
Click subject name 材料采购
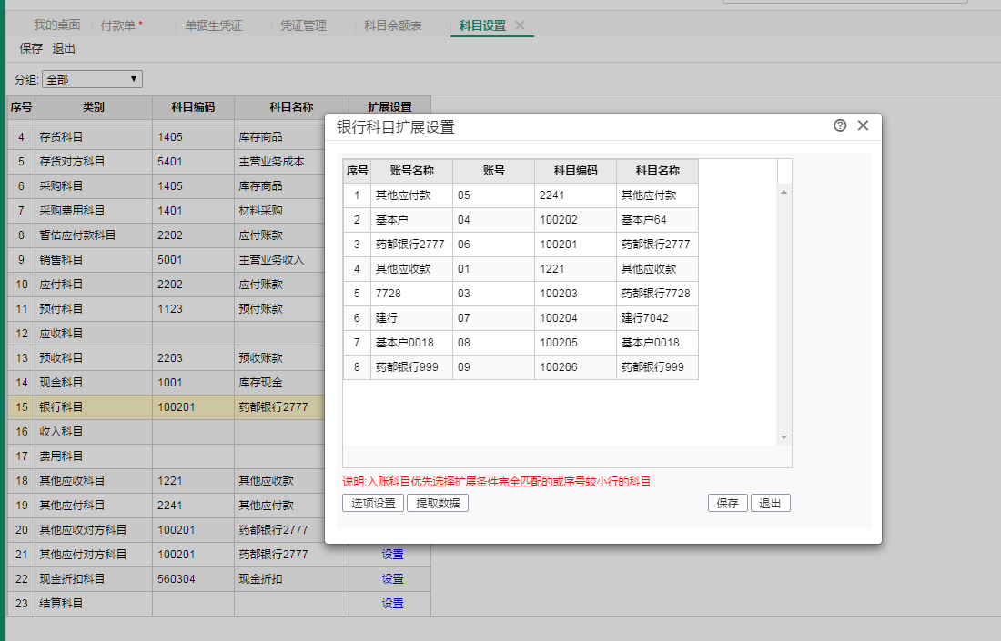tap(260, 211)
